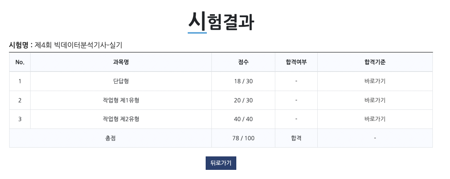Open 바로가기 link for 단답형 row
Image resolution: width=450 pixels, height=179 pixels.
coord(375,81)
